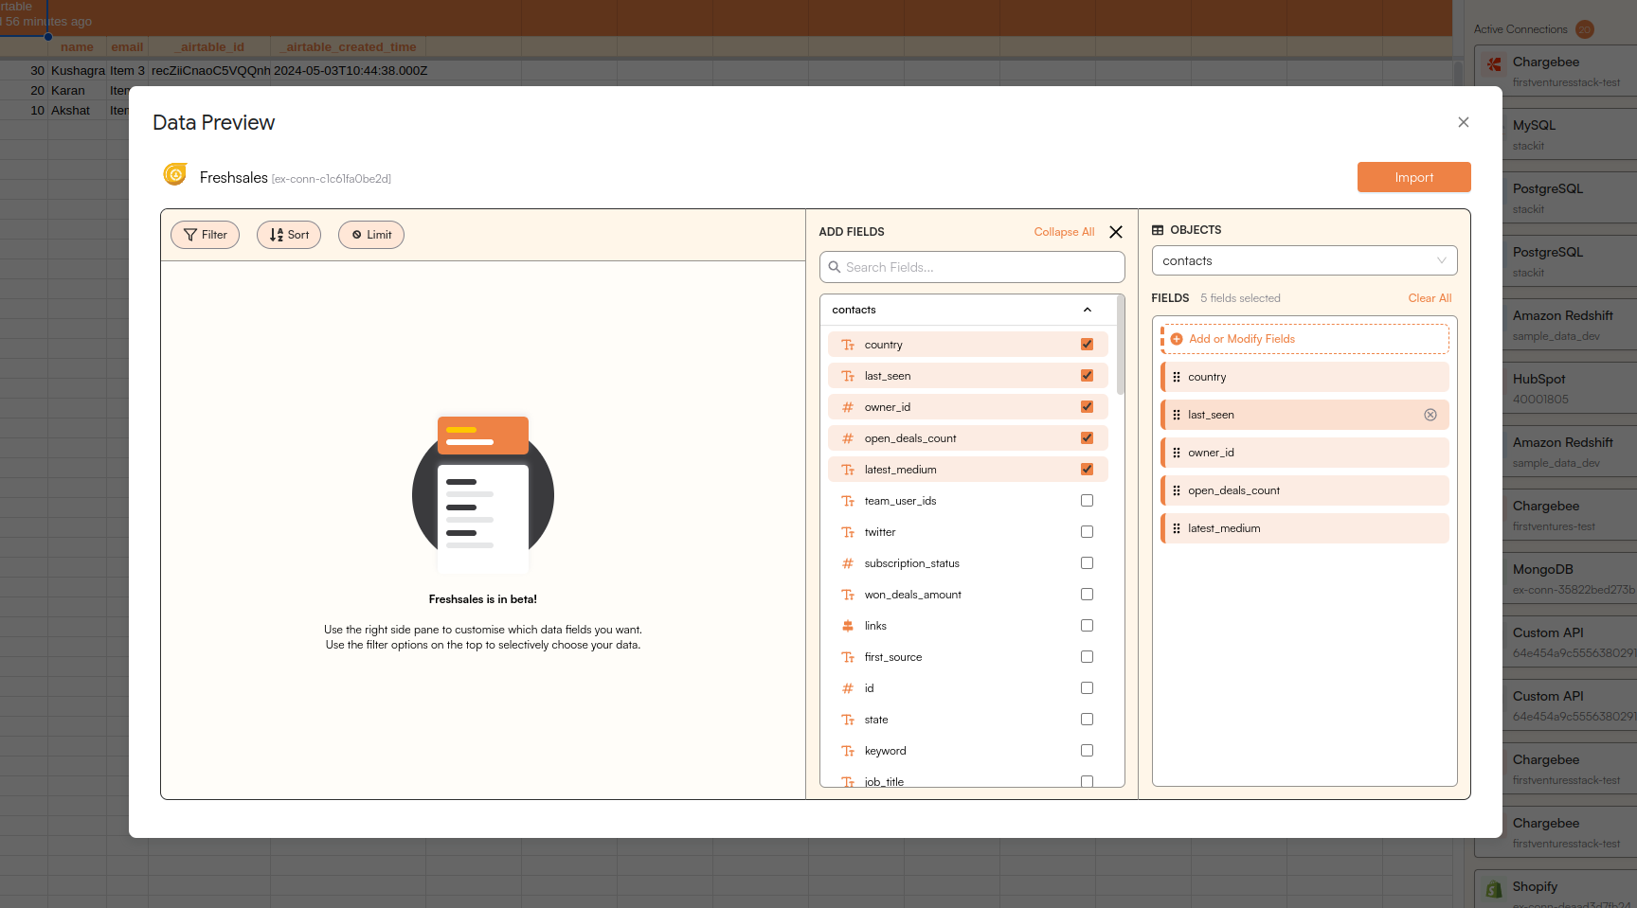The width and height of the screenshot is (1637, 908).
Task: Click the text icon beside team_user_ids
Action: (x=848, y=501)
